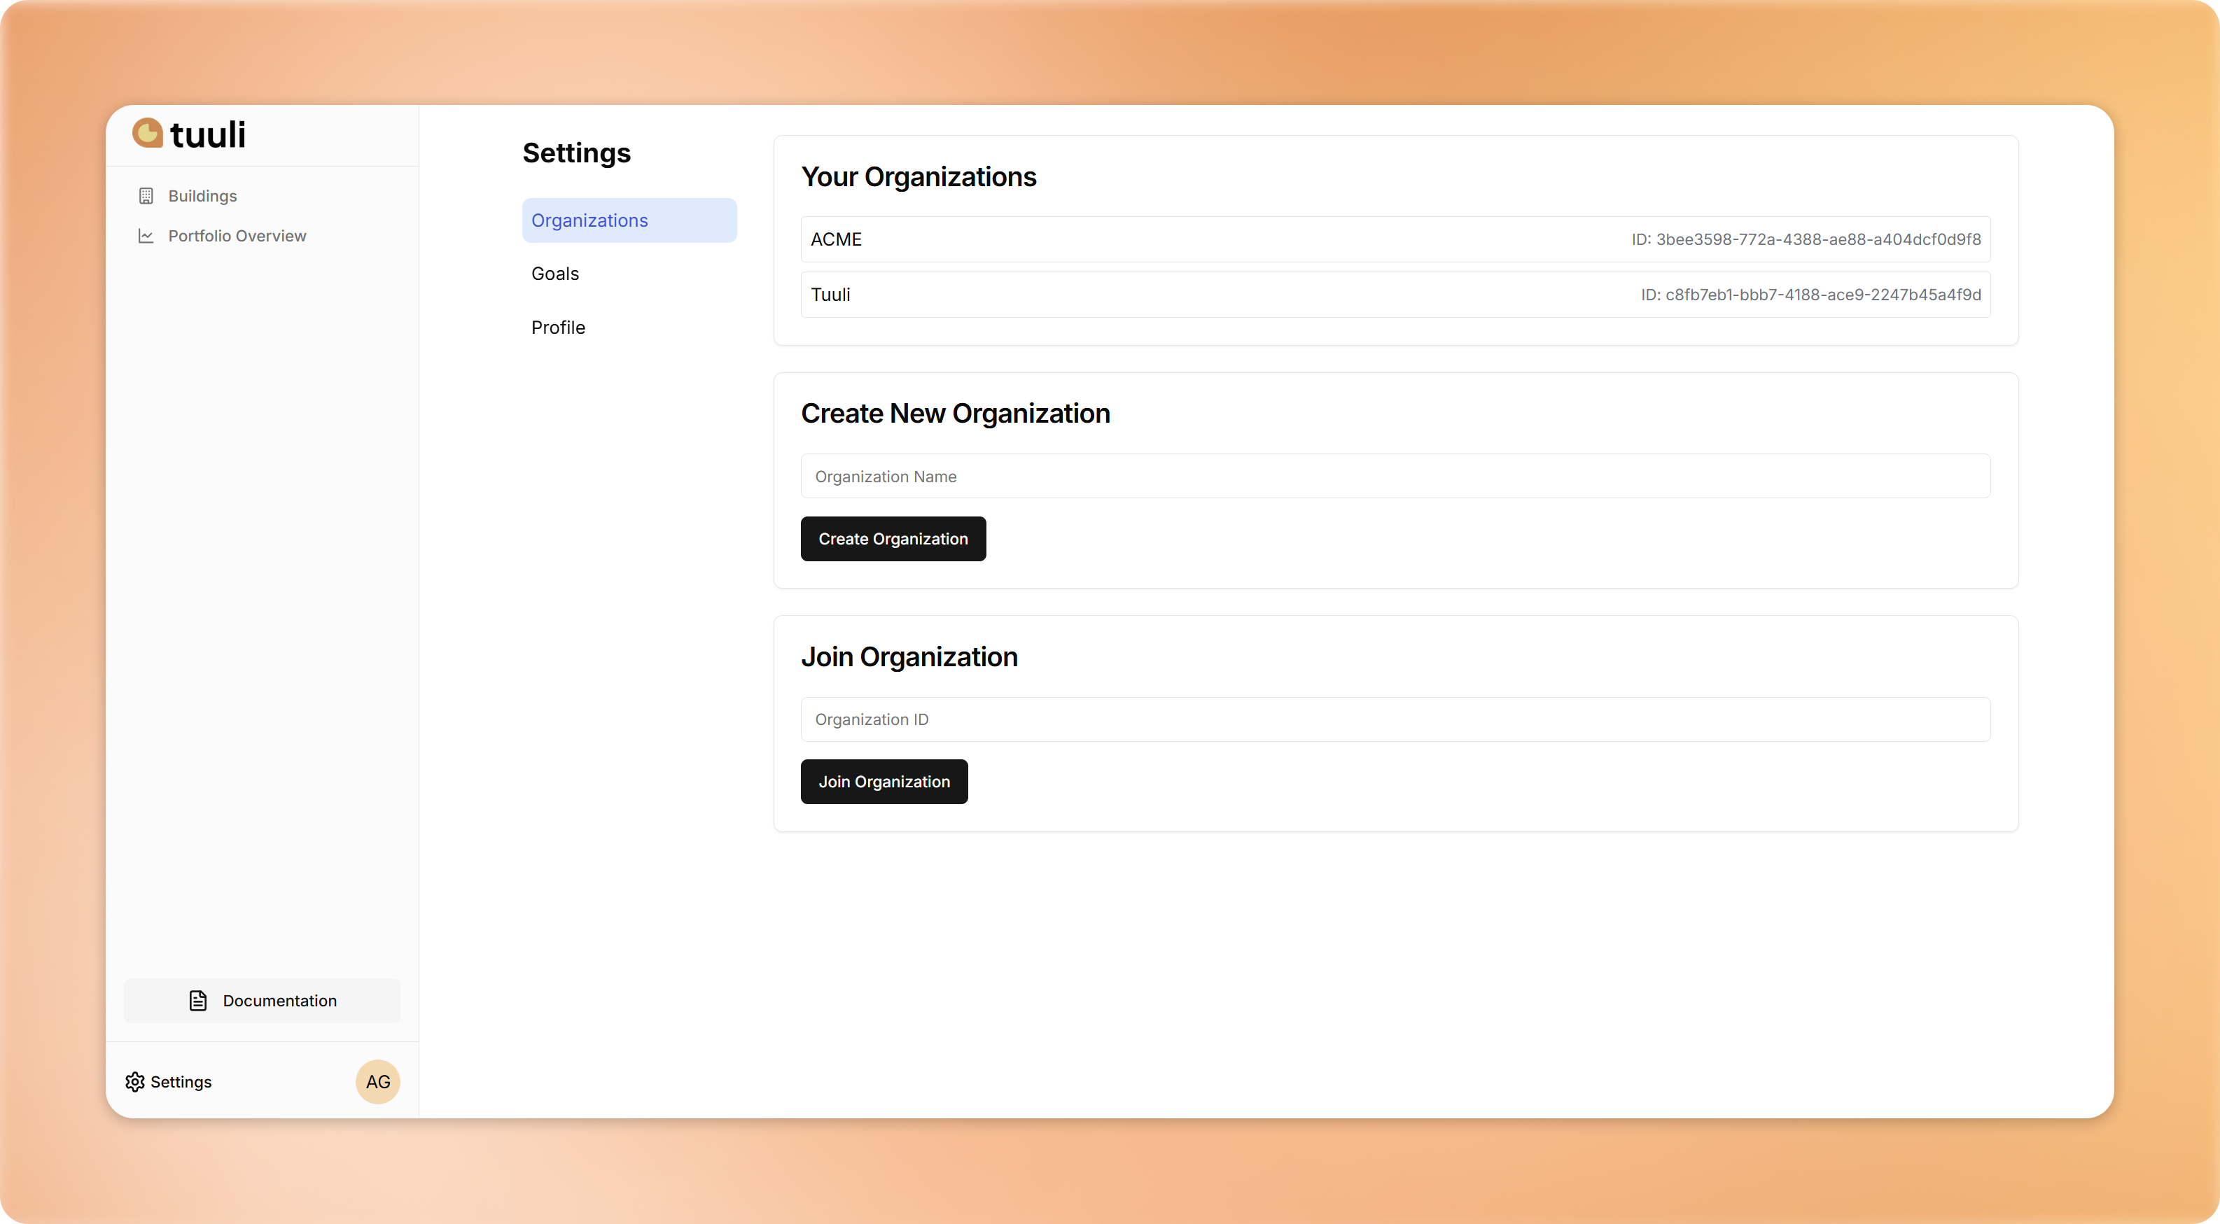Focus the Organization Name input

tap(1395, 477)
